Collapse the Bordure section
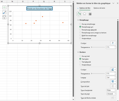 tap(78, 52)
